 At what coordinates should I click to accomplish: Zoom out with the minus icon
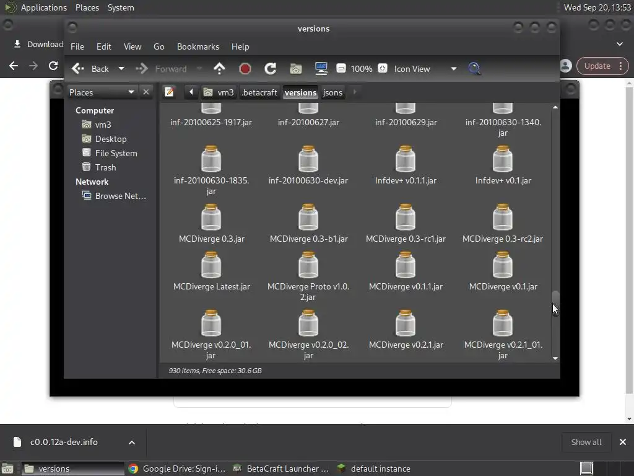(x=341, y=68)
